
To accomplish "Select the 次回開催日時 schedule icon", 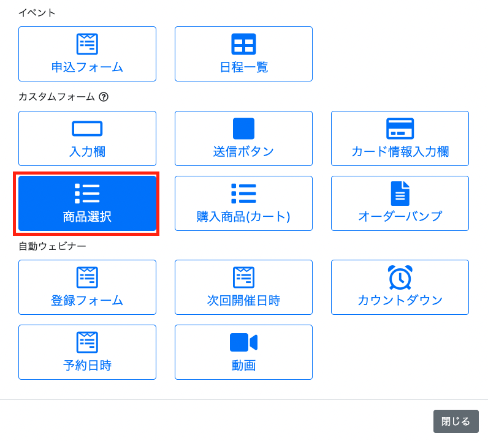I will [x=243, y=277].
